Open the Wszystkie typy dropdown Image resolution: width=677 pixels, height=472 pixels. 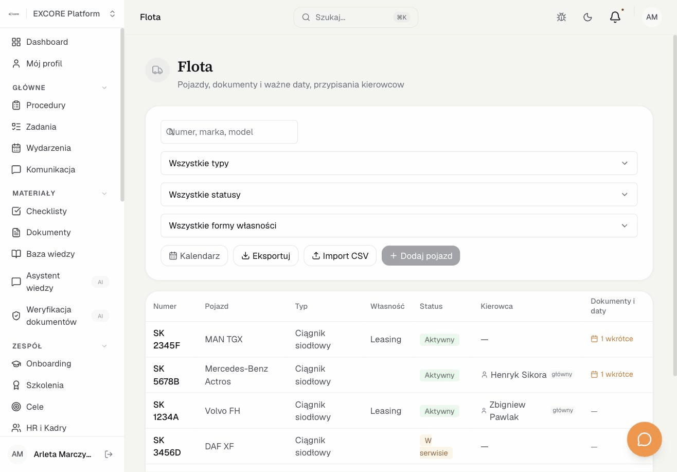pos(399,163)
